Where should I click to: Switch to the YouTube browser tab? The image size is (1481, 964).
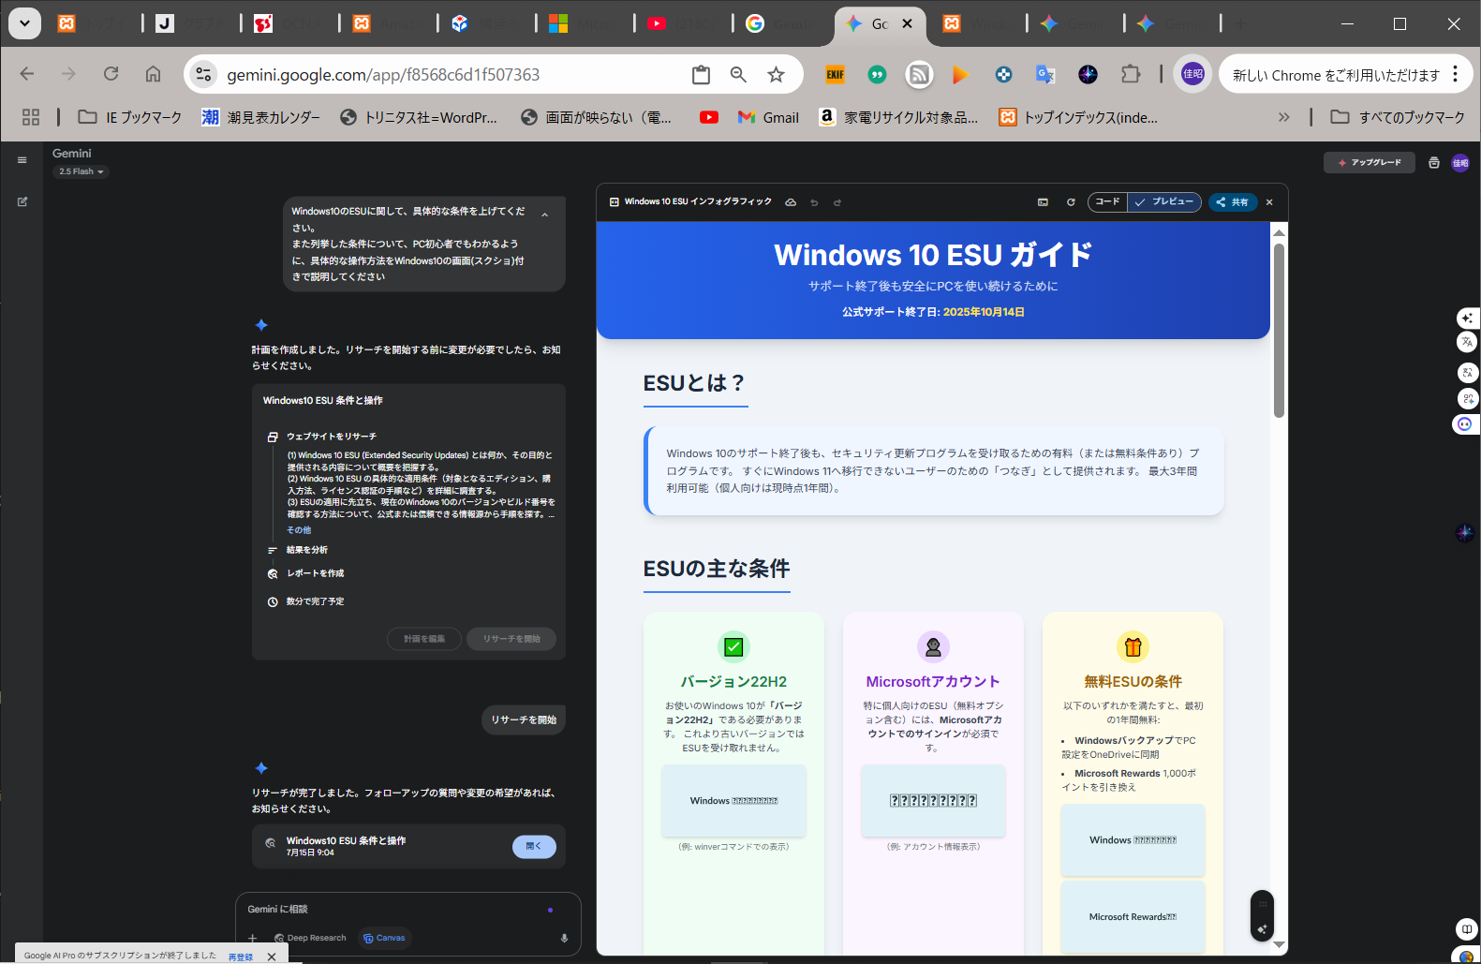[x=681, y=23]
